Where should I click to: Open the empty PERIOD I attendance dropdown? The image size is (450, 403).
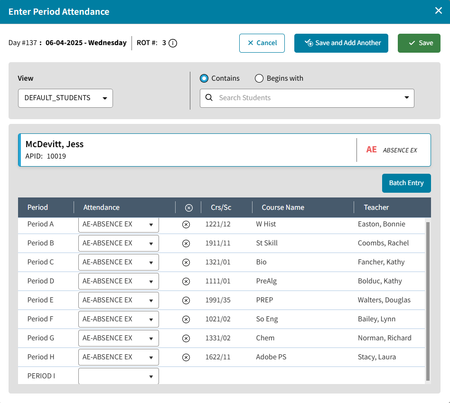pyautogui.click(x=119, y=376)
